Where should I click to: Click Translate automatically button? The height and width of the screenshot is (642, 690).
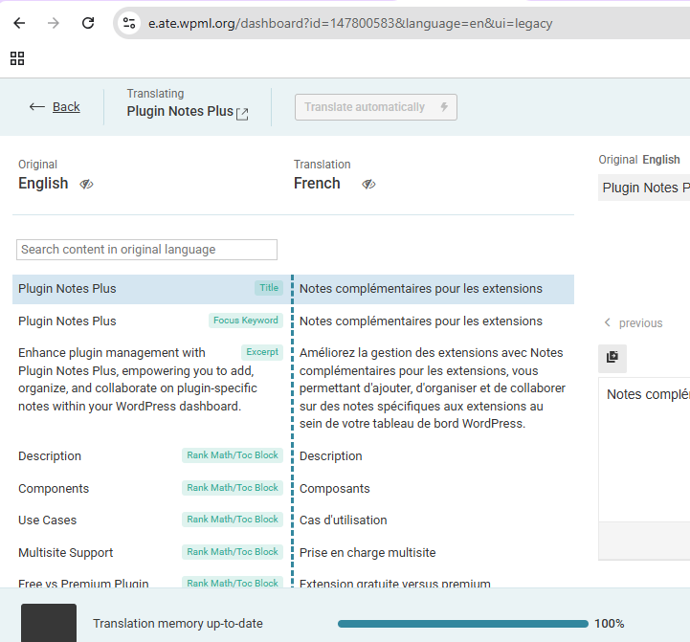(x=375, y=107)
